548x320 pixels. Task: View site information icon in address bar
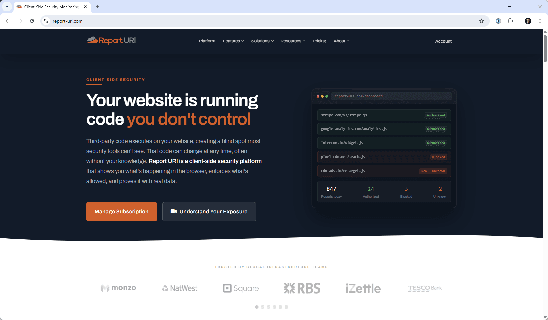(x=46, y=21)
